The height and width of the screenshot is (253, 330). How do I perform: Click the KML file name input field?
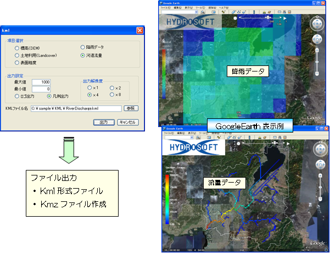click(x=75, y=108)
